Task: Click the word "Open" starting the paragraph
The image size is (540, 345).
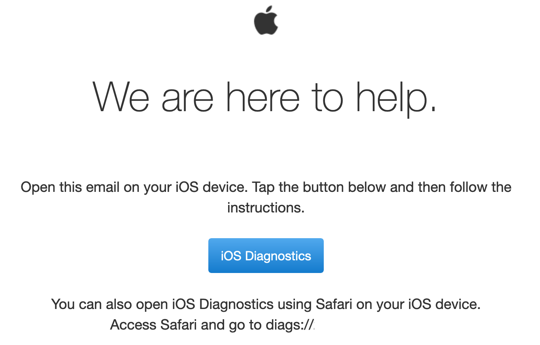Action: tap(38, 187)
